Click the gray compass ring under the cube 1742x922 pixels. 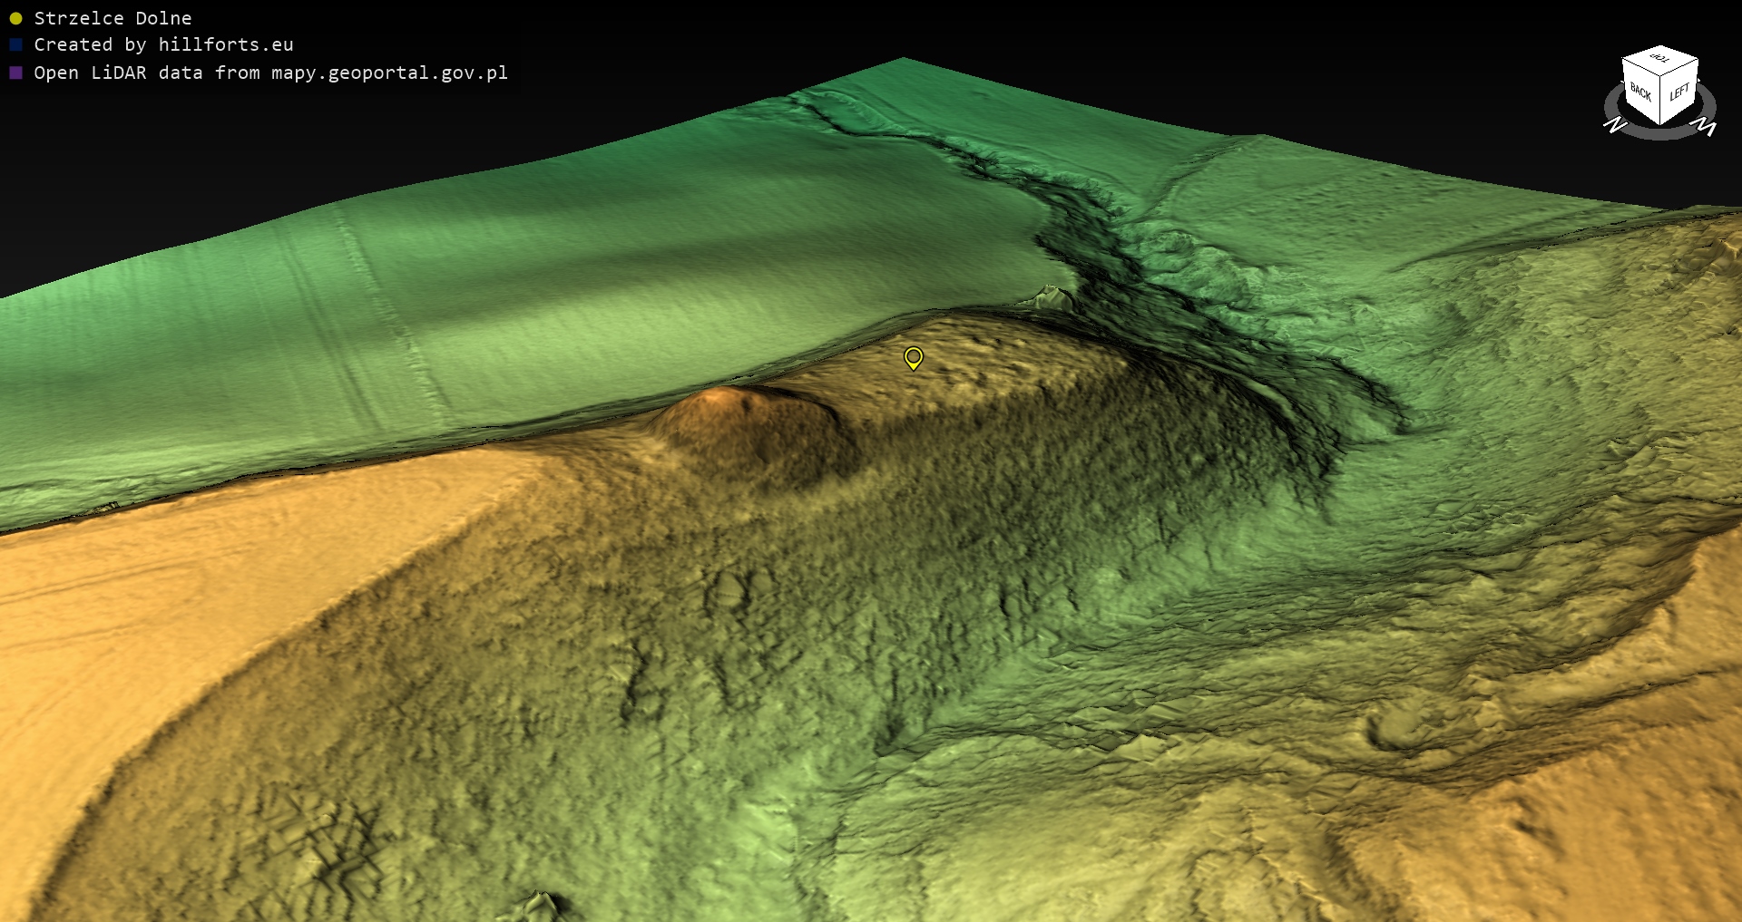click(x=1660, y=132)
